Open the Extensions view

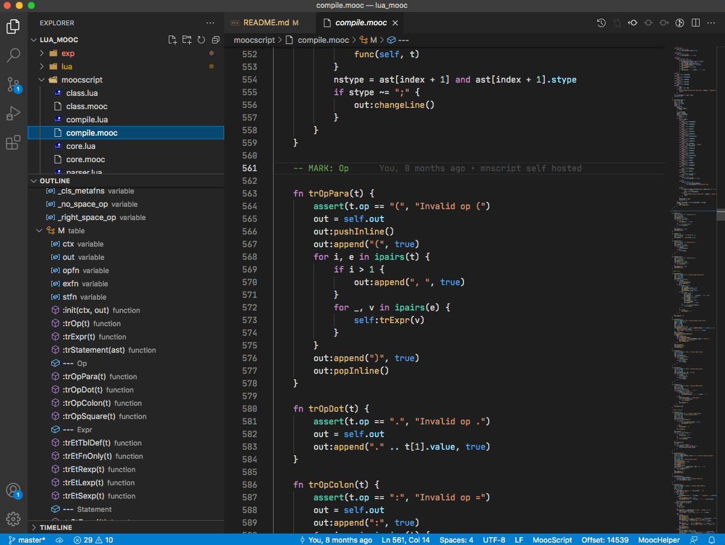pos(13,142)
